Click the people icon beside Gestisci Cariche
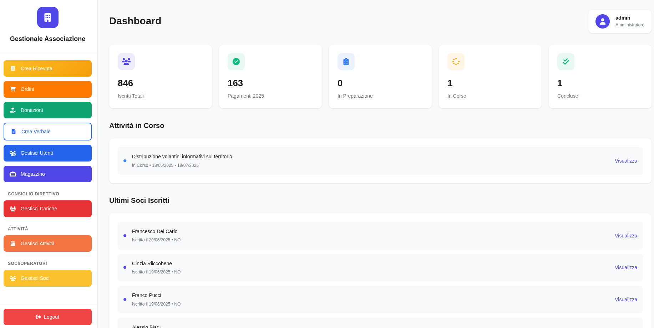The height and width of the screenshot is (328, 654). pos(13,209)
